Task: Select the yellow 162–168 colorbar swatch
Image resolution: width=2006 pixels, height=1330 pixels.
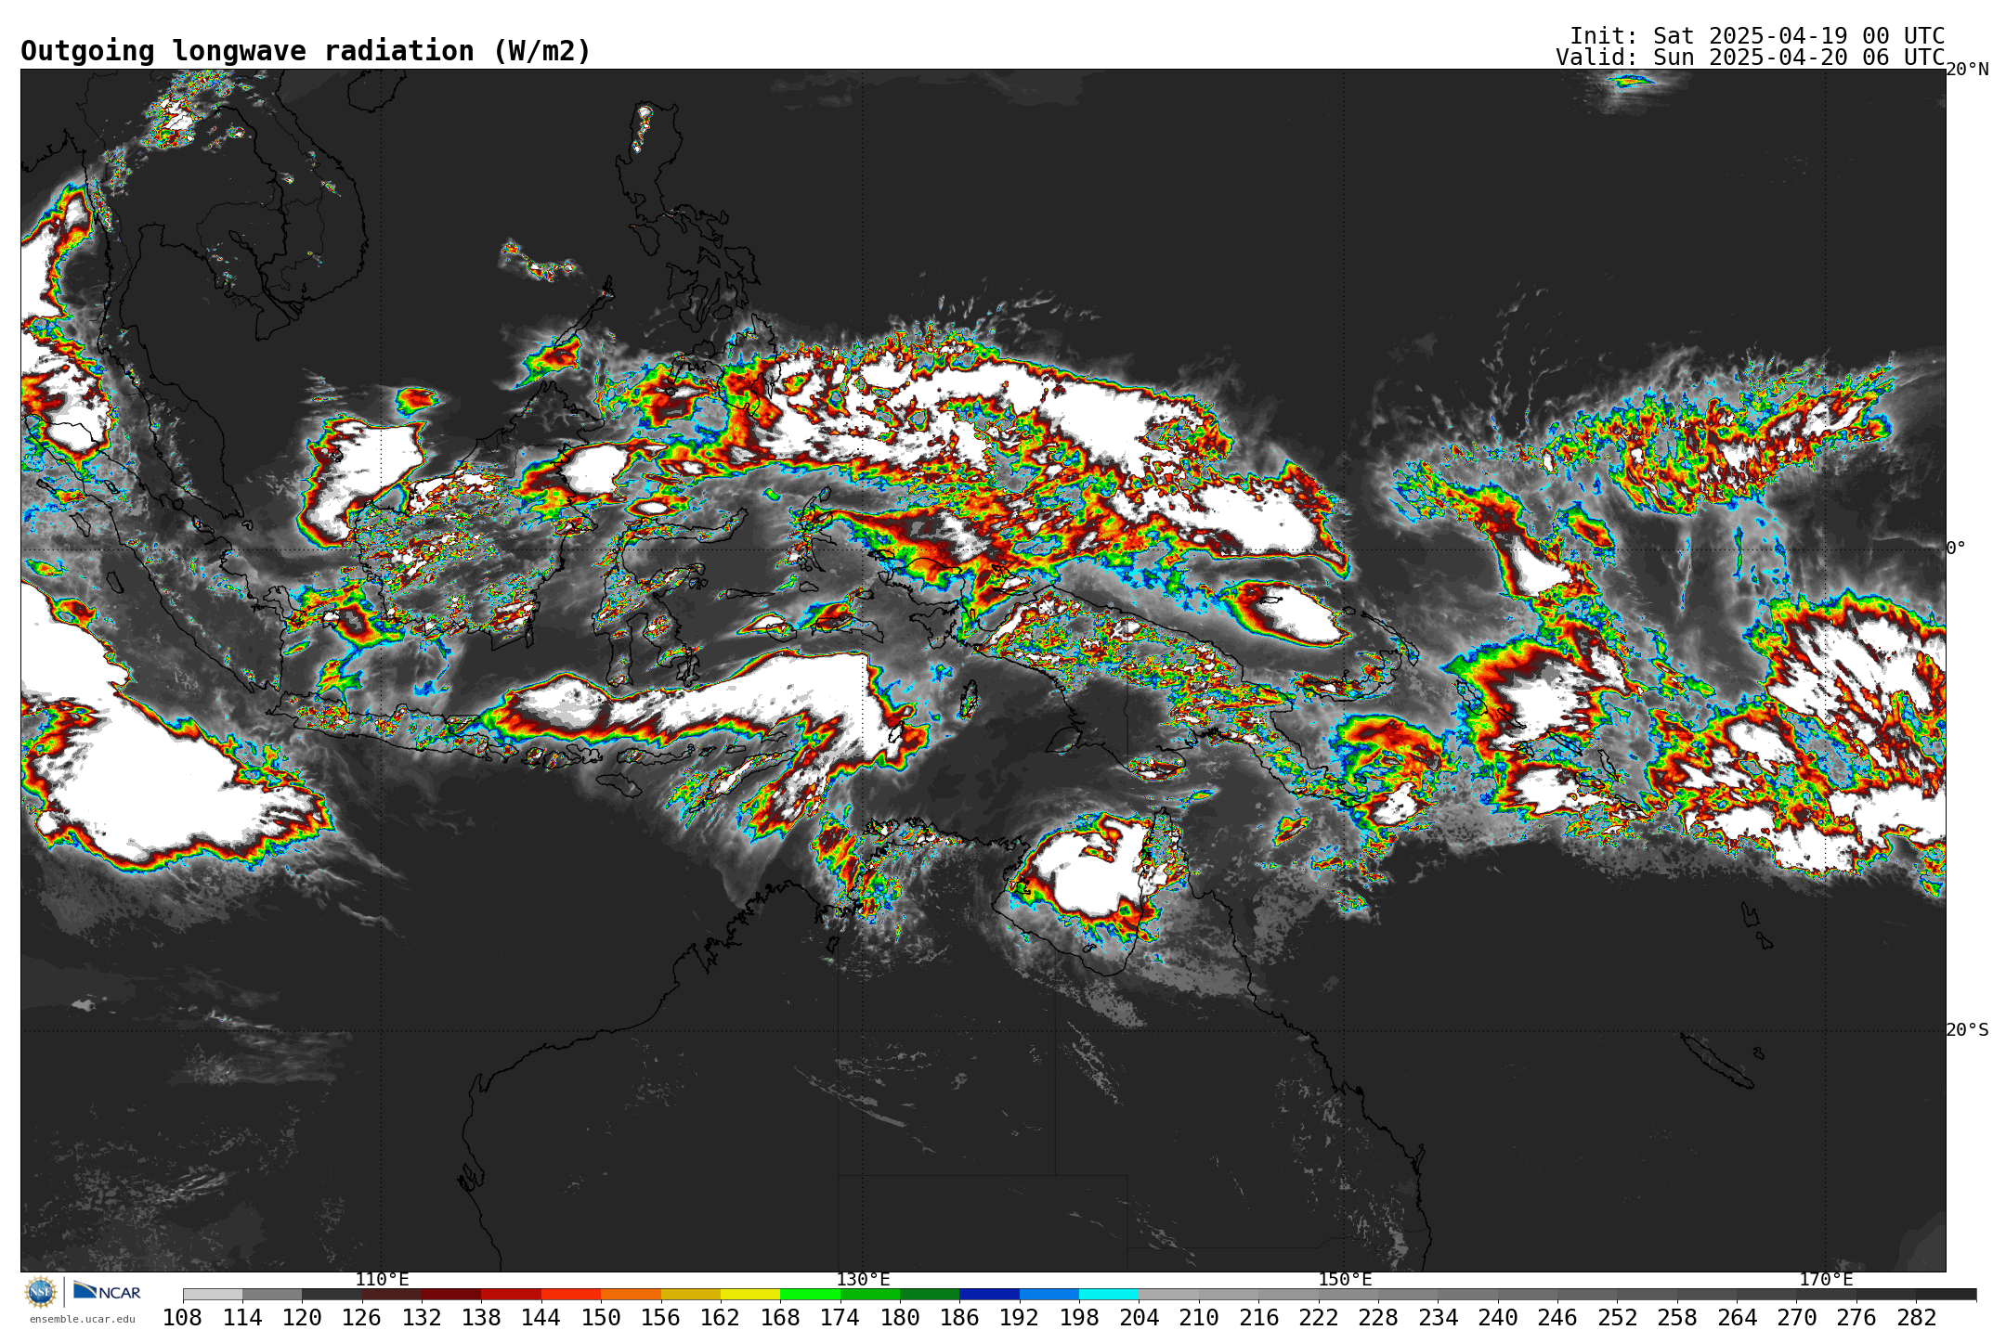Action: pos(750,1294)
